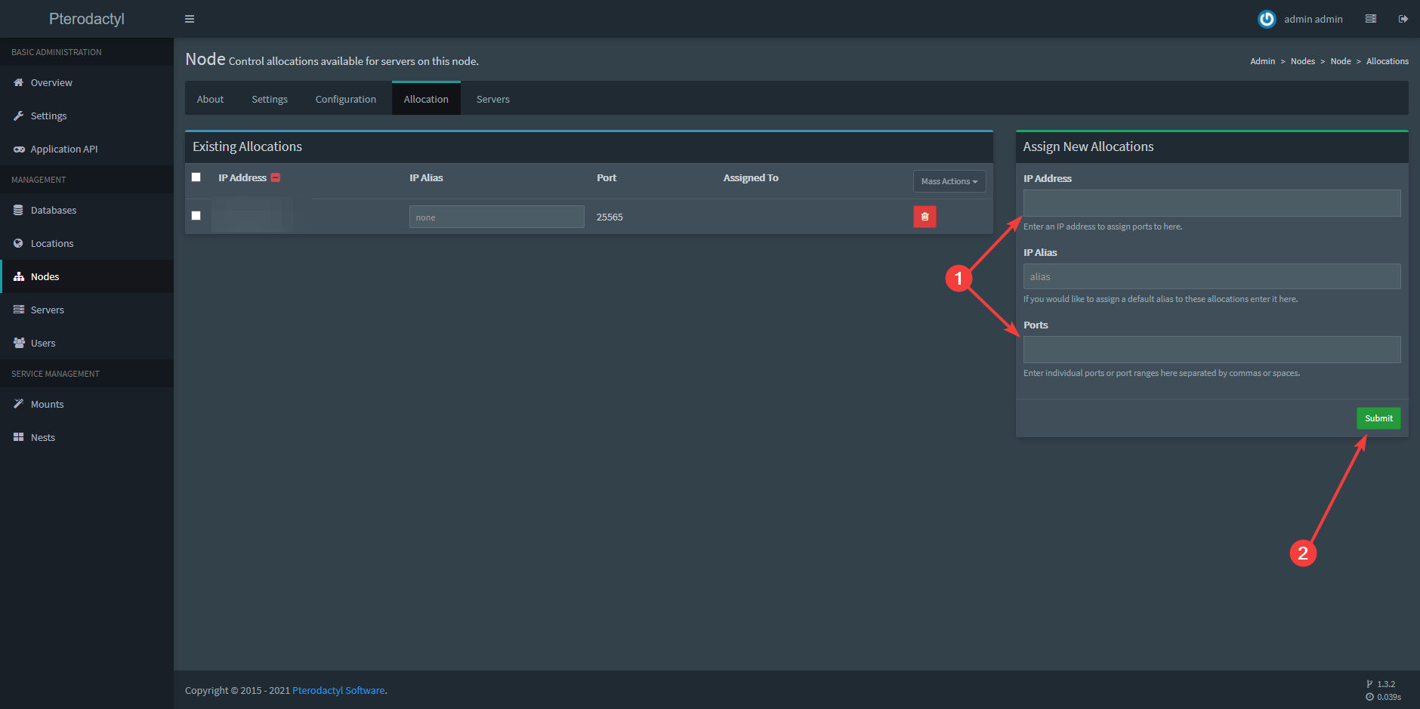Click the version number 1.3.2
The width and height of the screenshot is (1420, 709).
1386,684
